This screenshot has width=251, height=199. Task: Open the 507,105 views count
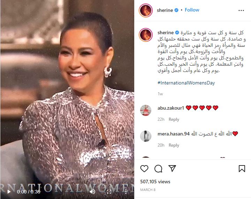click(x=155, y=182)
